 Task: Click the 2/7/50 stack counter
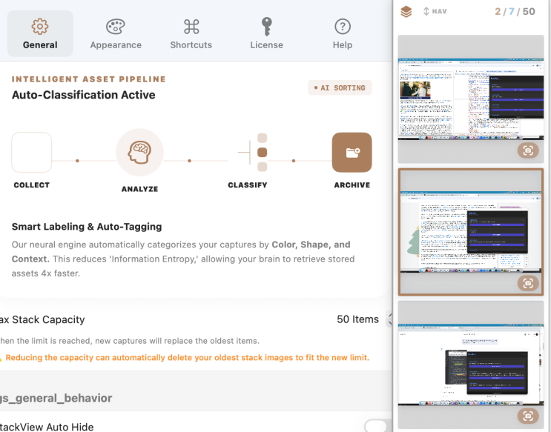515,12
